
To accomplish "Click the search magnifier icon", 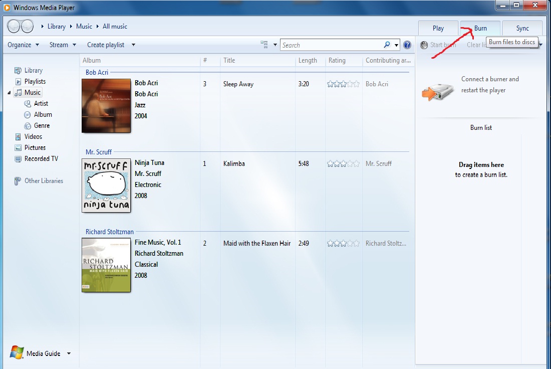I will [x=387, y=45].
